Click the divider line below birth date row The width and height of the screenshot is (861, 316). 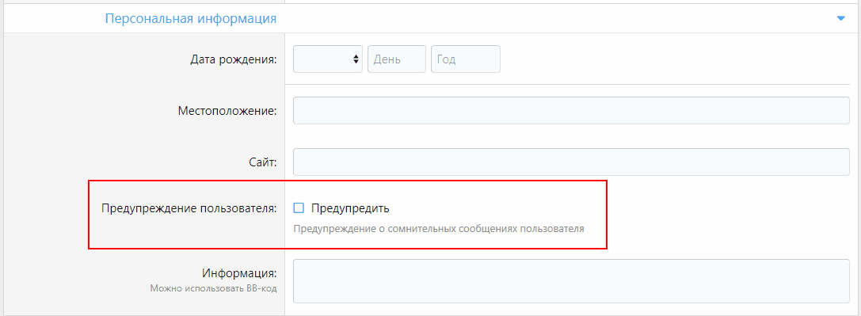pyautogui.click(x=567, y=85)
